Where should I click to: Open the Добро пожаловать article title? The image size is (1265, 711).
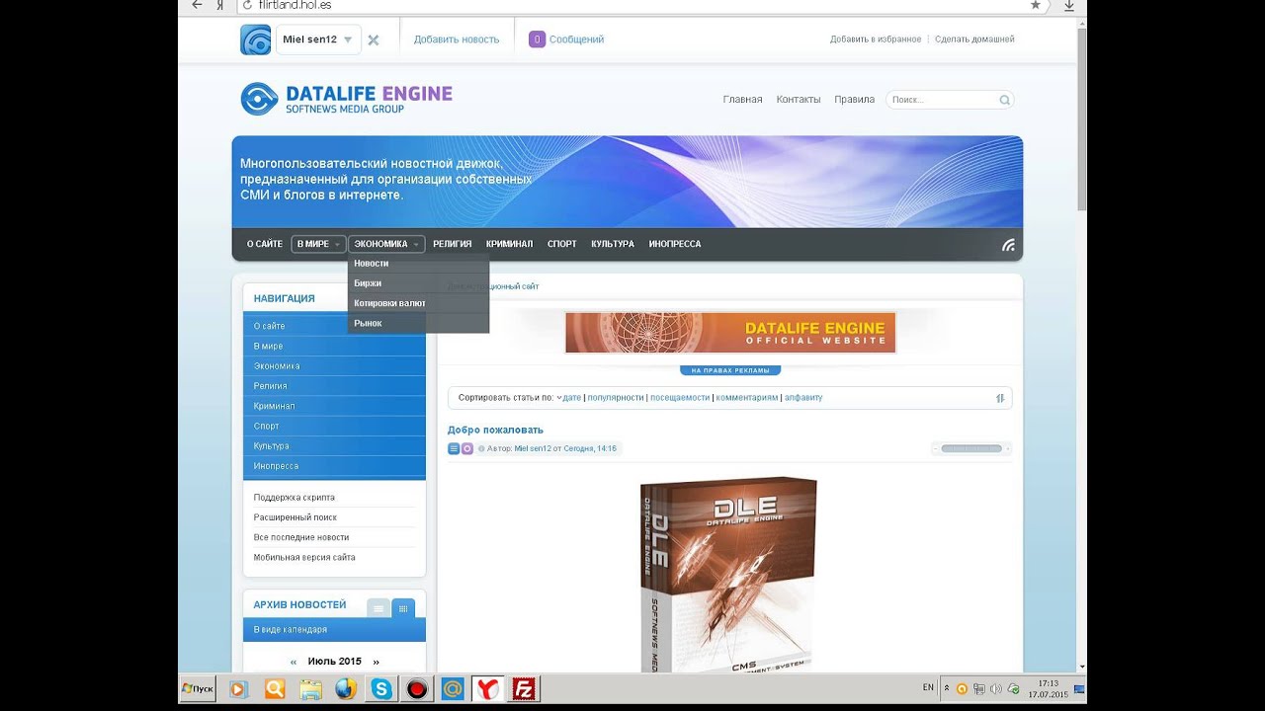495,430
